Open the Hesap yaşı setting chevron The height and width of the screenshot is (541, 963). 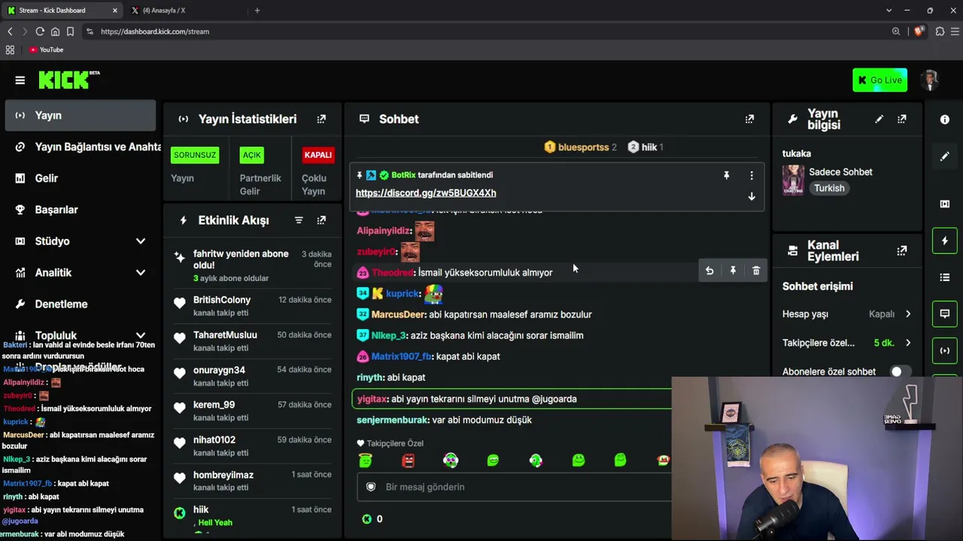[908, 314]
